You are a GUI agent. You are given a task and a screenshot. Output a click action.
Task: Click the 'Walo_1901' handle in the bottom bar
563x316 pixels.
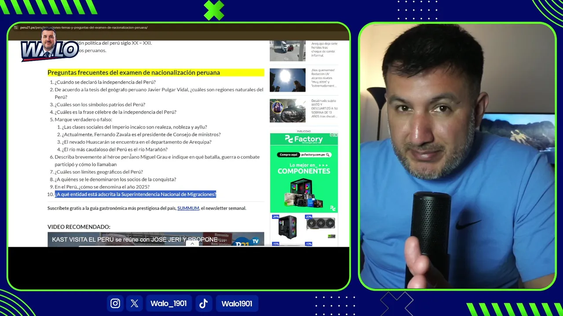pos(168,303)
